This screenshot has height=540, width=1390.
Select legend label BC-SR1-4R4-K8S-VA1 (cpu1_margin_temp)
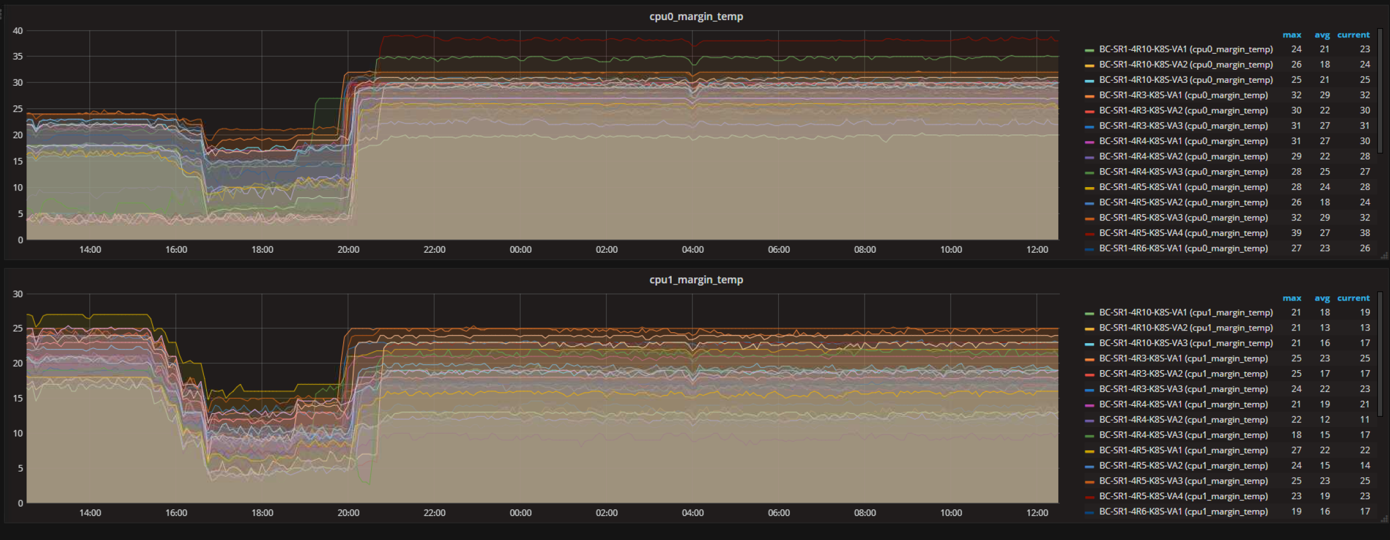pos(1183,404)
